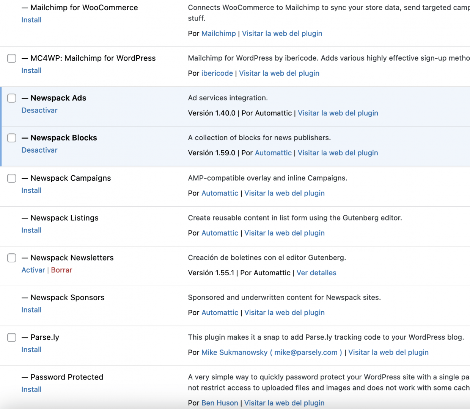Visitar la web del plugin for Newspack Campaigns
The image size is (470, 409).
[x=285, y=193]
